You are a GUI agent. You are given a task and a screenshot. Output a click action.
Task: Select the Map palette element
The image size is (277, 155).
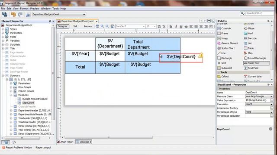[x=248, y=53]
